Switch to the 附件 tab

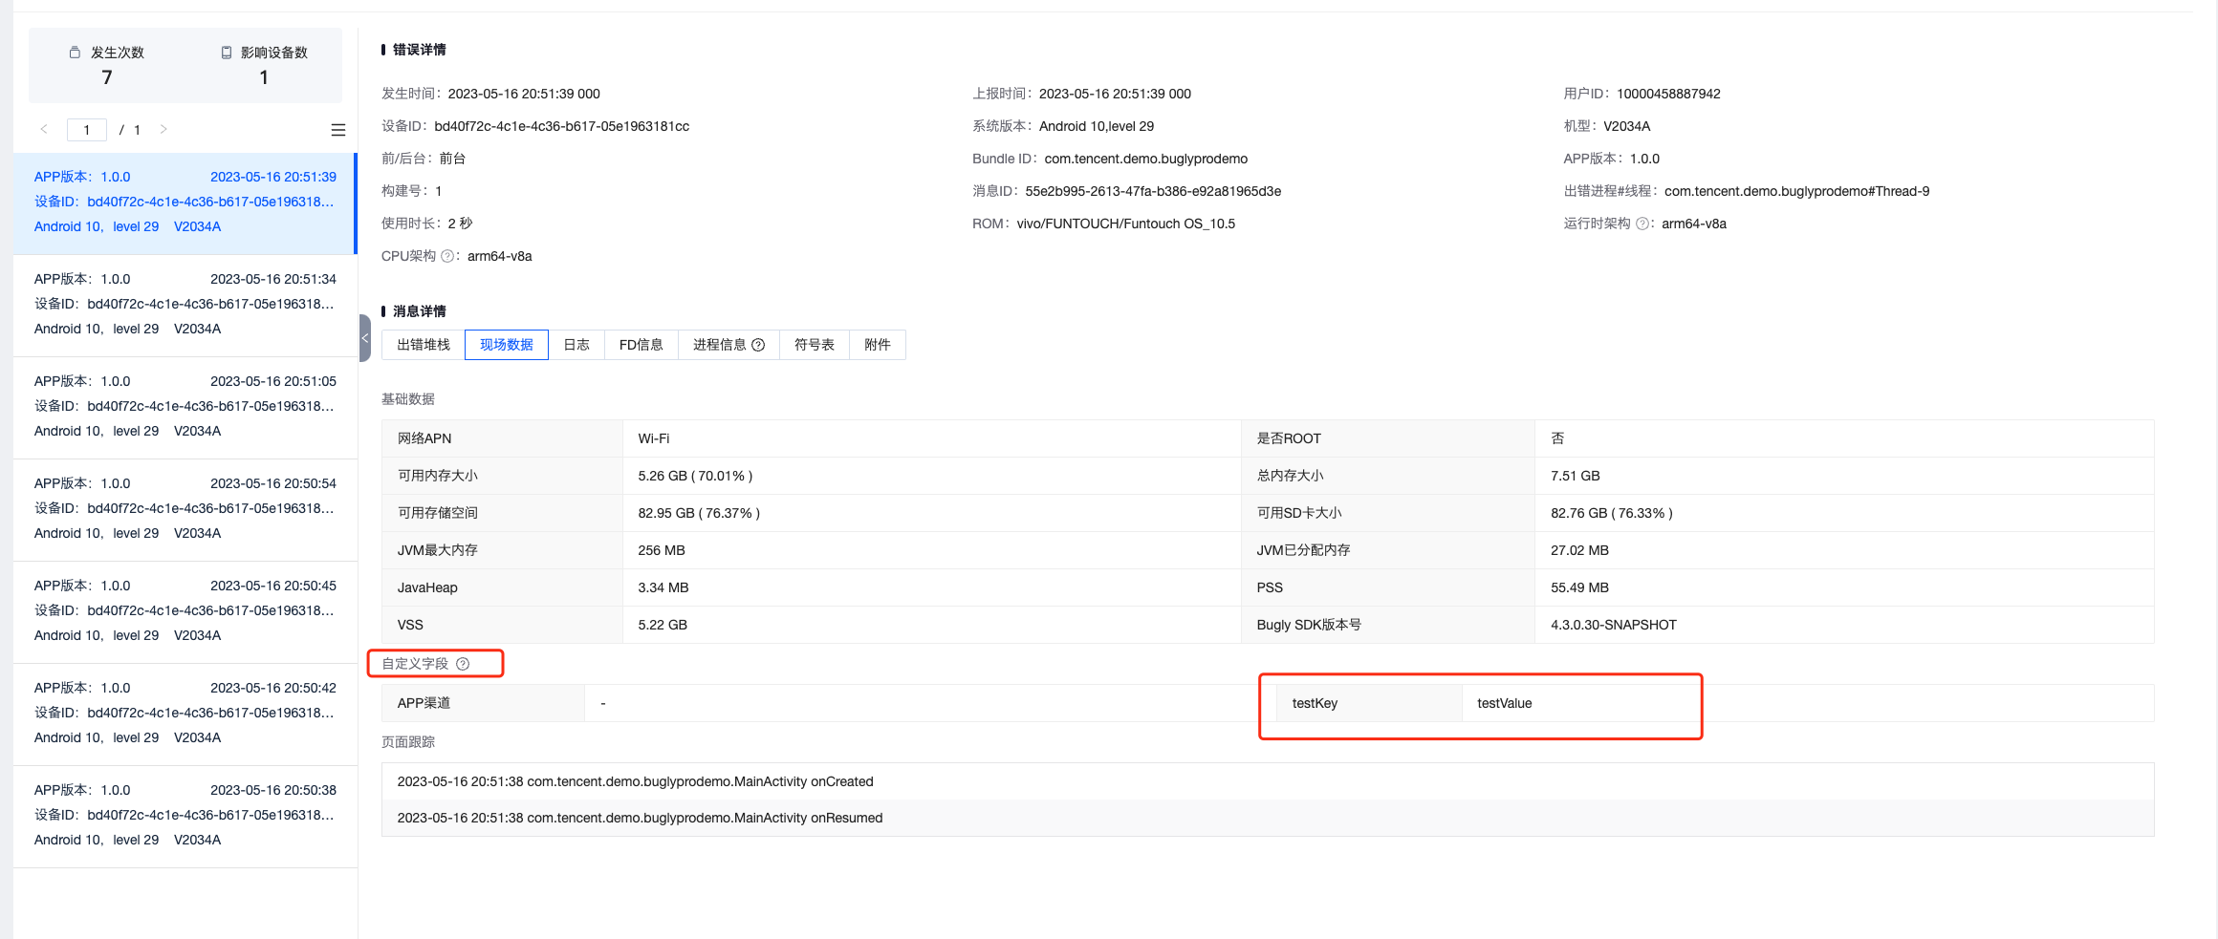877,345
